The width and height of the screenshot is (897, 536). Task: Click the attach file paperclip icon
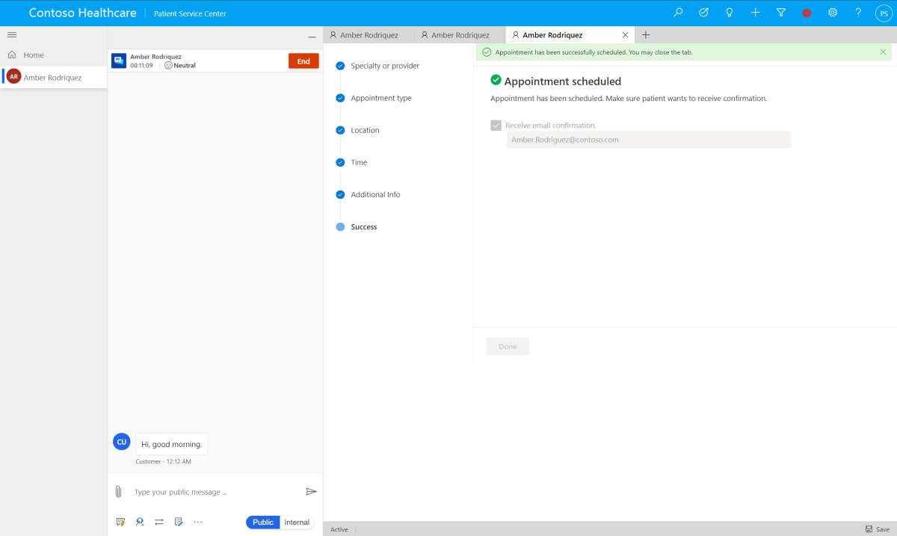pyautogui.click(x=119, y=491)
